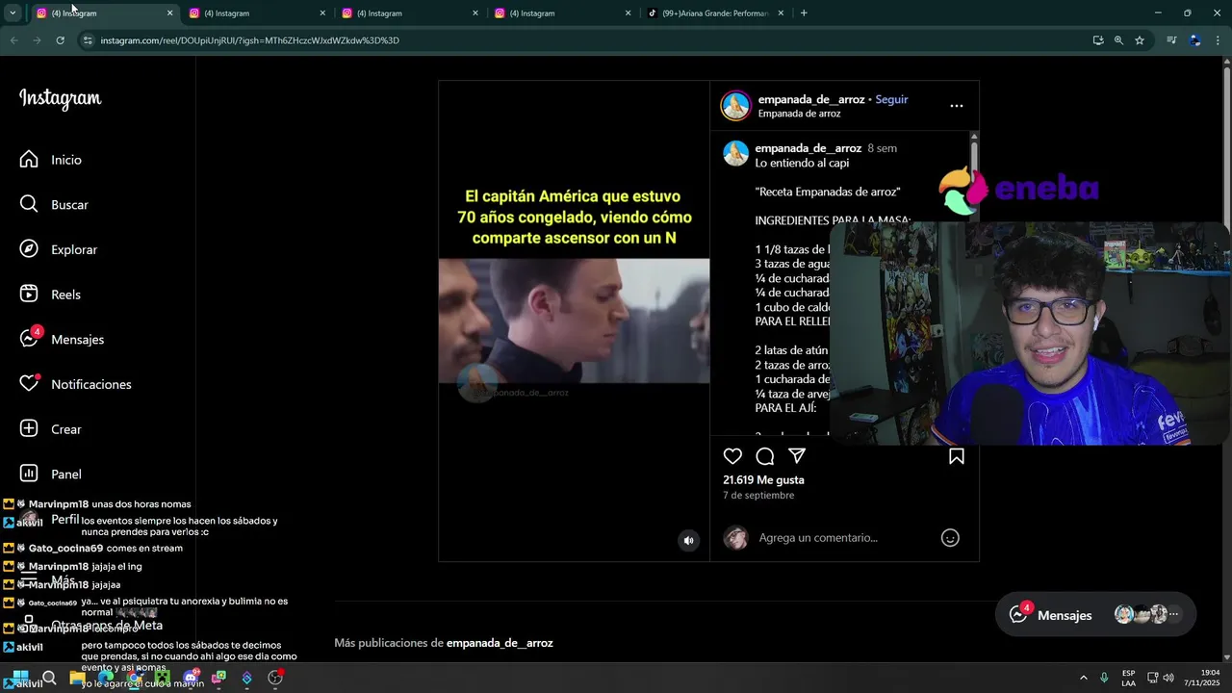The height and width of the screenshot is (693, 1232).
Task: Switch to the fourth Instagram tab
Action: (562, 13)
